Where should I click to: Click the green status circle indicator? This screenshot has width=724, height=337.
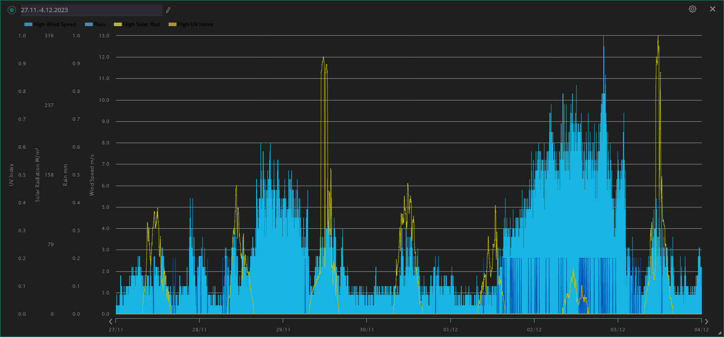pyautogui.click(x=12, y=10)
